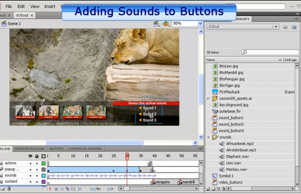
Task: Click Lock All Layers padlock header
Action: (x=37, y=156)
